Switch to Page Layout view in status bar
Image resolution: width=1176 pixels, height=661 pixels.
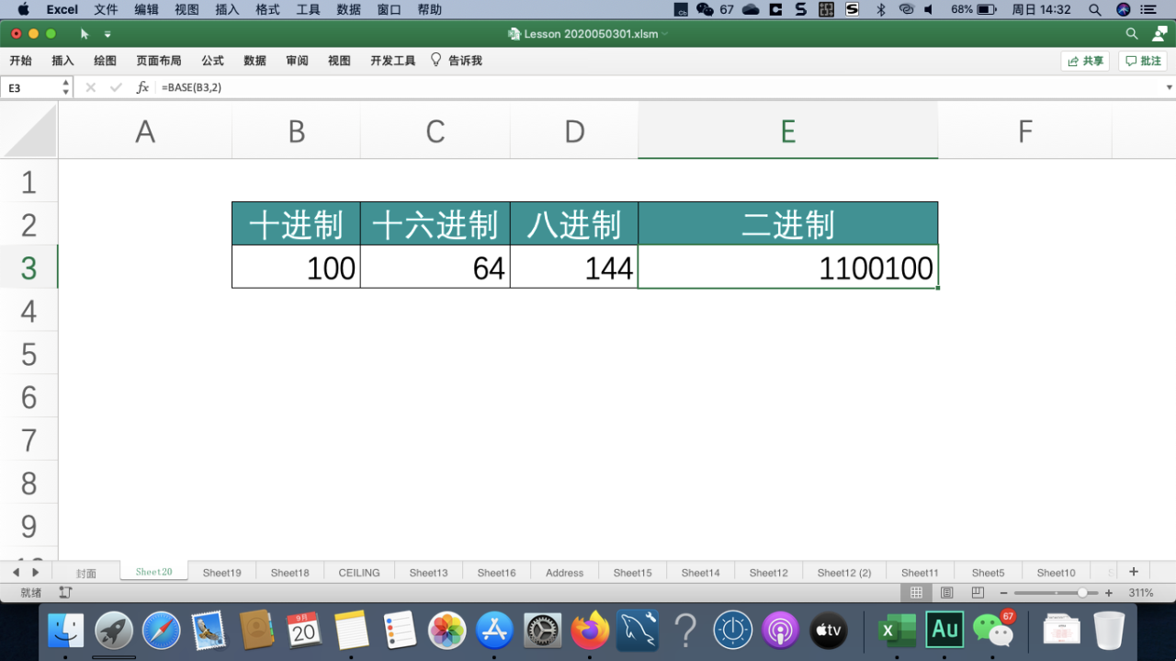pos(946,593)
